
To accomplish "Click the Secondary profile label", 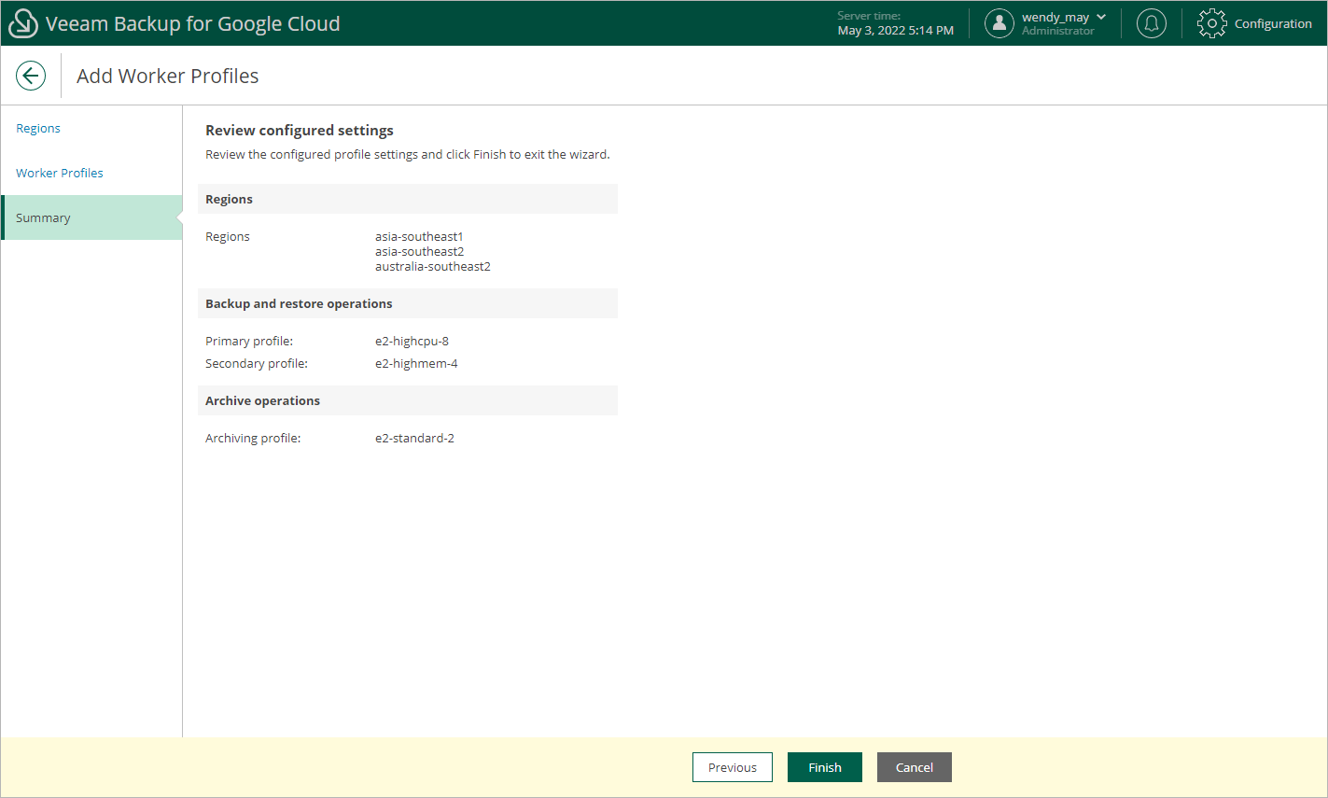I will point(257,363).
